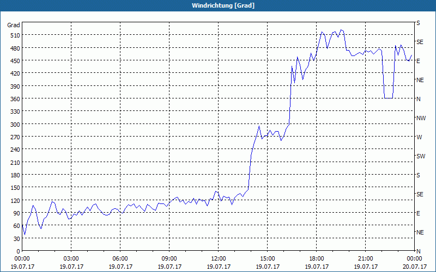Image resolution: width=436 pixels, height=272 pixels.
Task: Select the 480 y-axis tick label
Action: tap(15, 48)
